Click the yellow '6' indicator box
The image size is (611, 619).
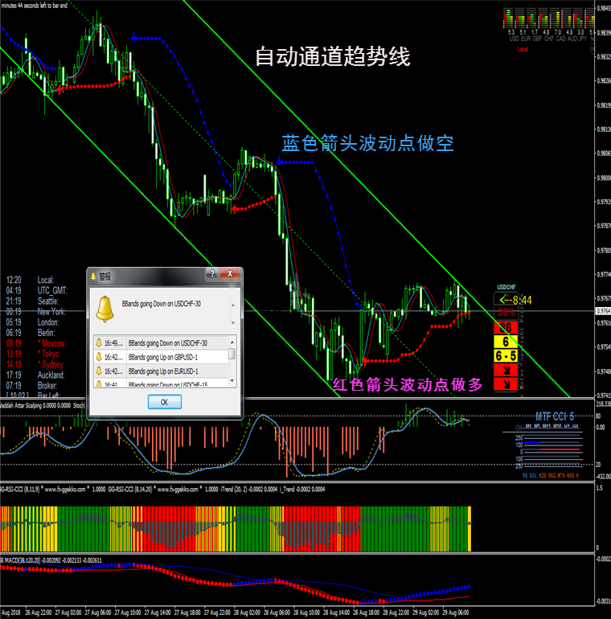click(x=506, y=342)
